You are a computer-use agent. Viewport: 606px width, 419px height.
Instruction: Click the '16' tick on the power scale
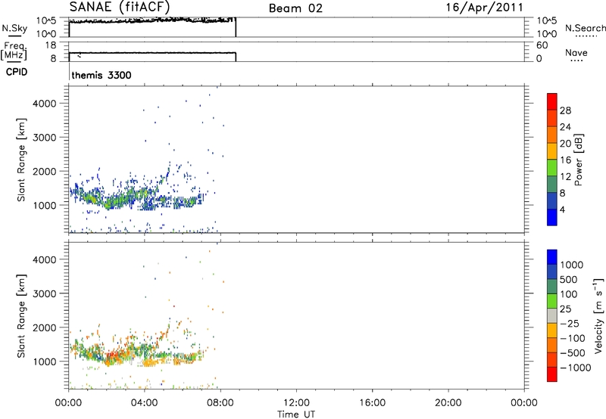(565, 160)
